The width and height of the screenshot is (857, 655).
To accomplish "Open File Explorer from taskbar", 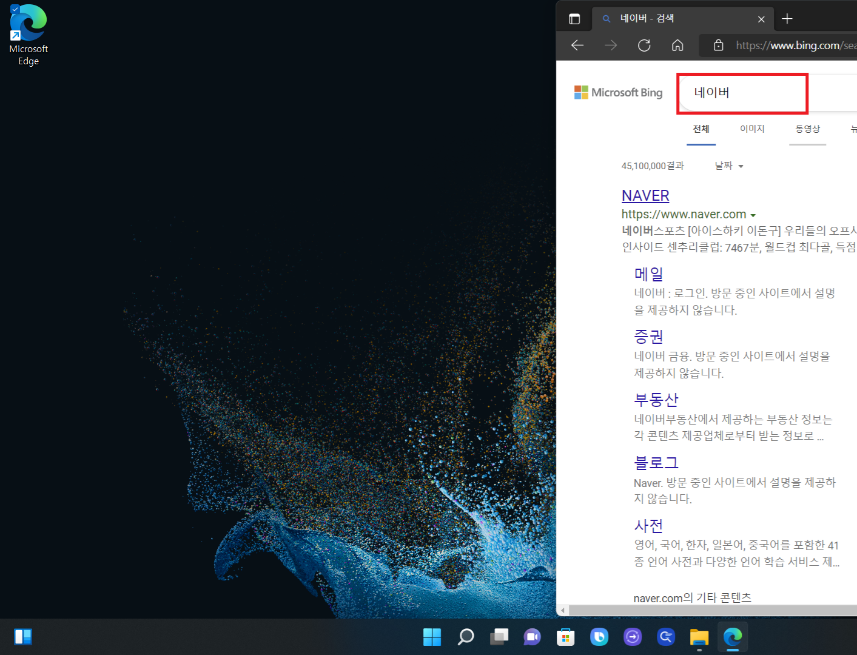I will (x=699, y=637).
